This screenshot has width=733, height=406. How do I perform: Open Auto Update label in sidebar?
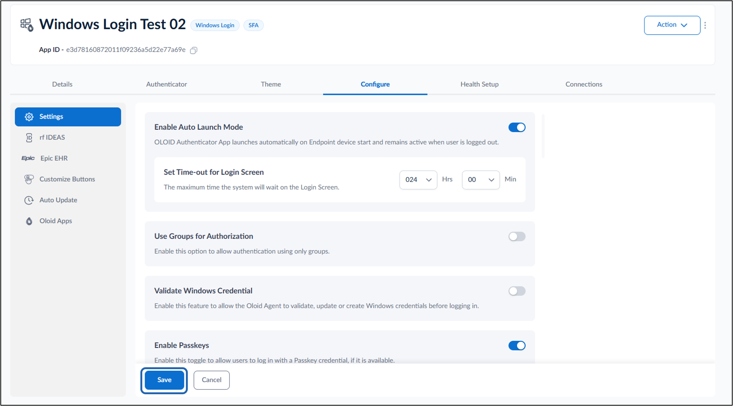coord(58,200)
